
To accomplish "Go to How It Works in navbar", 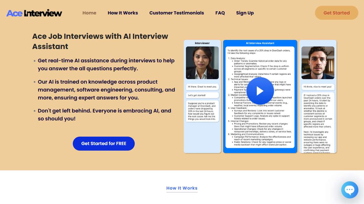I will point(123,13).
